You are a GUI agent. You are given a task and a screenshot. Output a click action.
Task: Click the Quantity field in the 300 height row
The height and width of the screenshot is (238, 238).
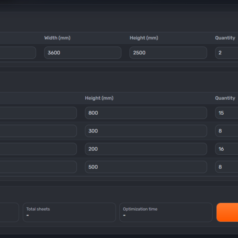(226, 131)
